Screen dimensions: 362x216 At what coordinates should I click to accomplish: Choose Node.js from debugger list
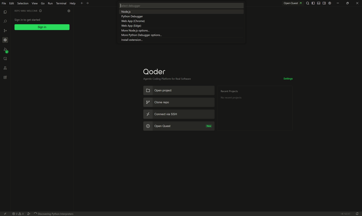181,12
